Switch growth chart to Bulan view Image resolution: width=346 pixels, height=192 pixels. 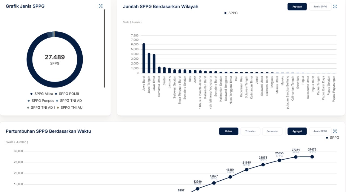point(229,131)
